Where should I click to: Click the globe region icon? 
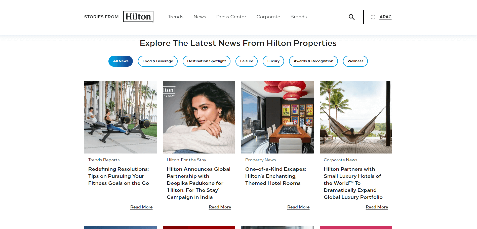(373, 17)
